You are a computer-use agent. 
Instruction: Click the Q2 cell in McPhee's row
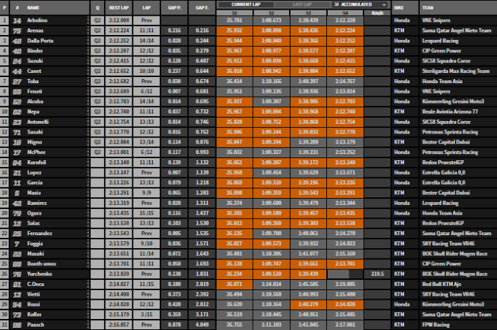pyautogui.click(x=97, y=152)
